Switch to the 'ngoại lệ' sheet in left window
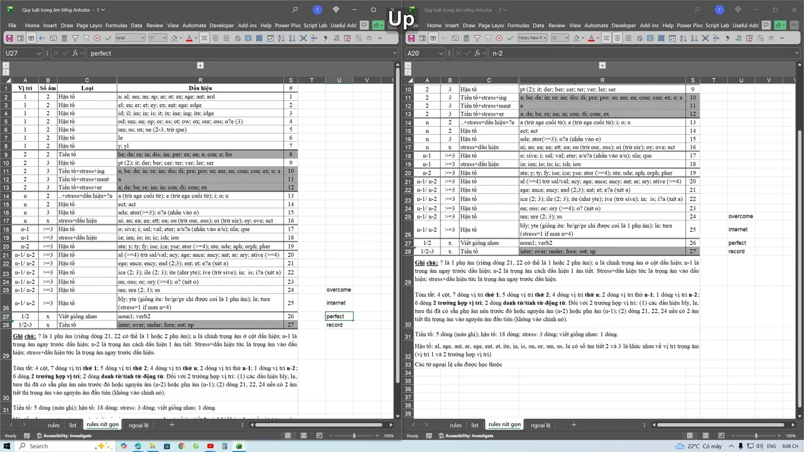Viewport: 804px width, 452px height. 139,425
